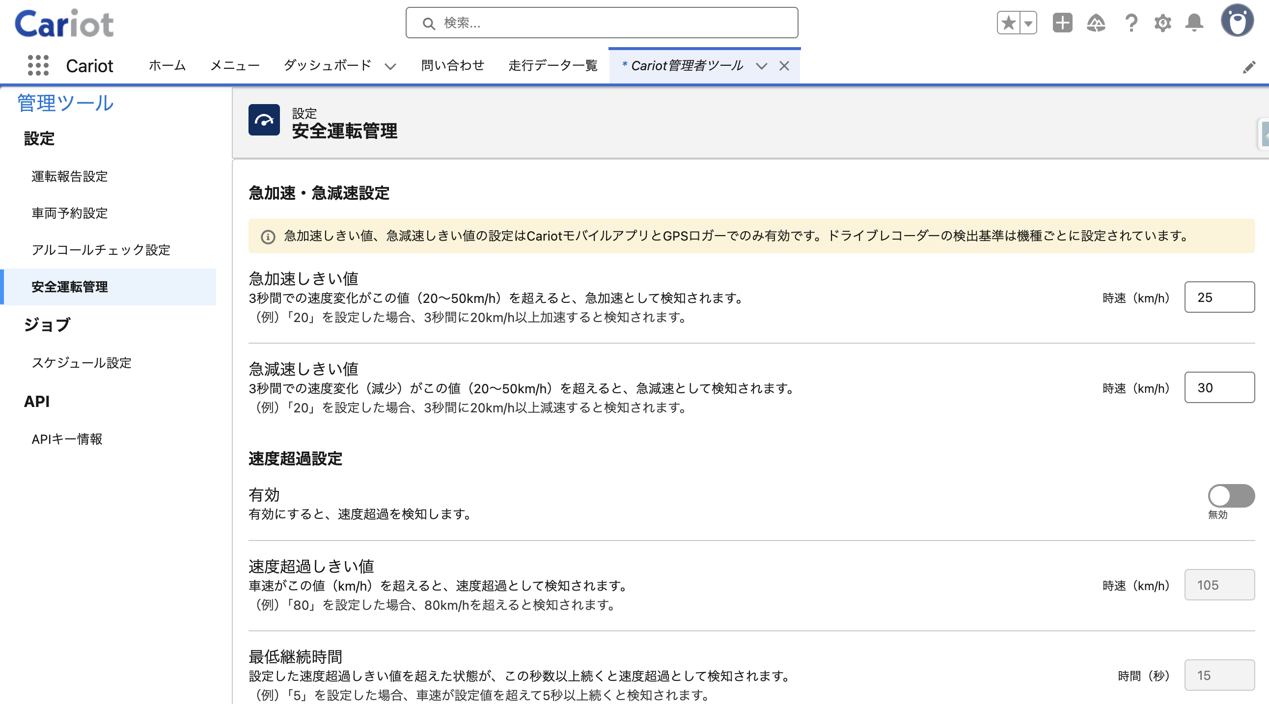Click the 最低継続時間 field showing 15

point(1219,676)
